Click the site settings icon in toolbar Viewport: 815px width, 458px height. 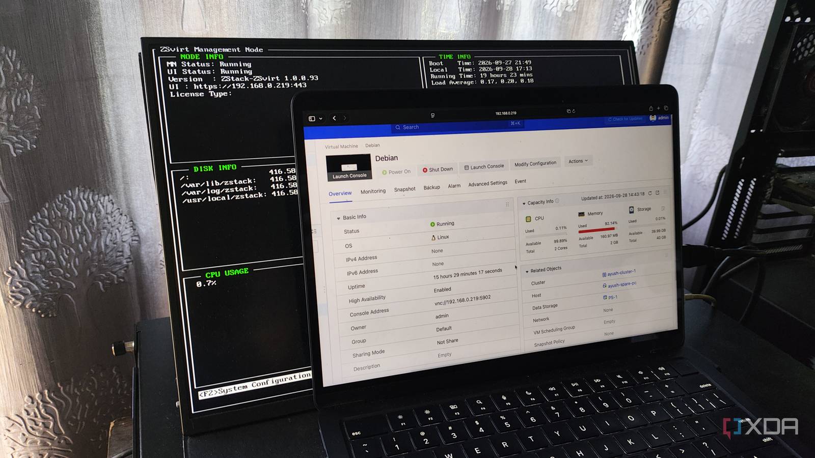pyautogui.click(x=432, y=116)
